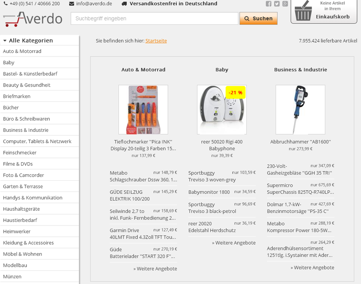
Task: Click the Suchen search button
Action: click(x=258, y=18)
